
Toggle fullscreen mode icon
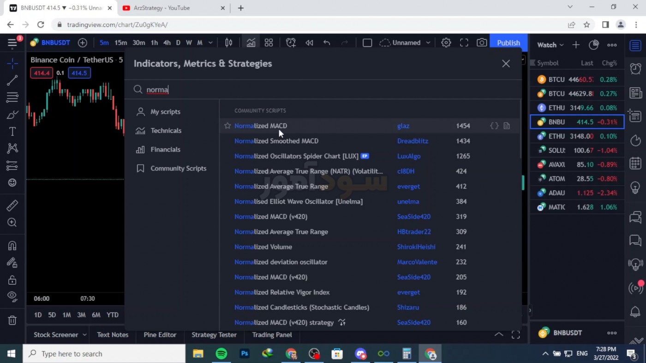coord(464,43)
